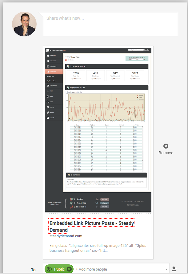Click the user profile avatar

pos(24,24)
